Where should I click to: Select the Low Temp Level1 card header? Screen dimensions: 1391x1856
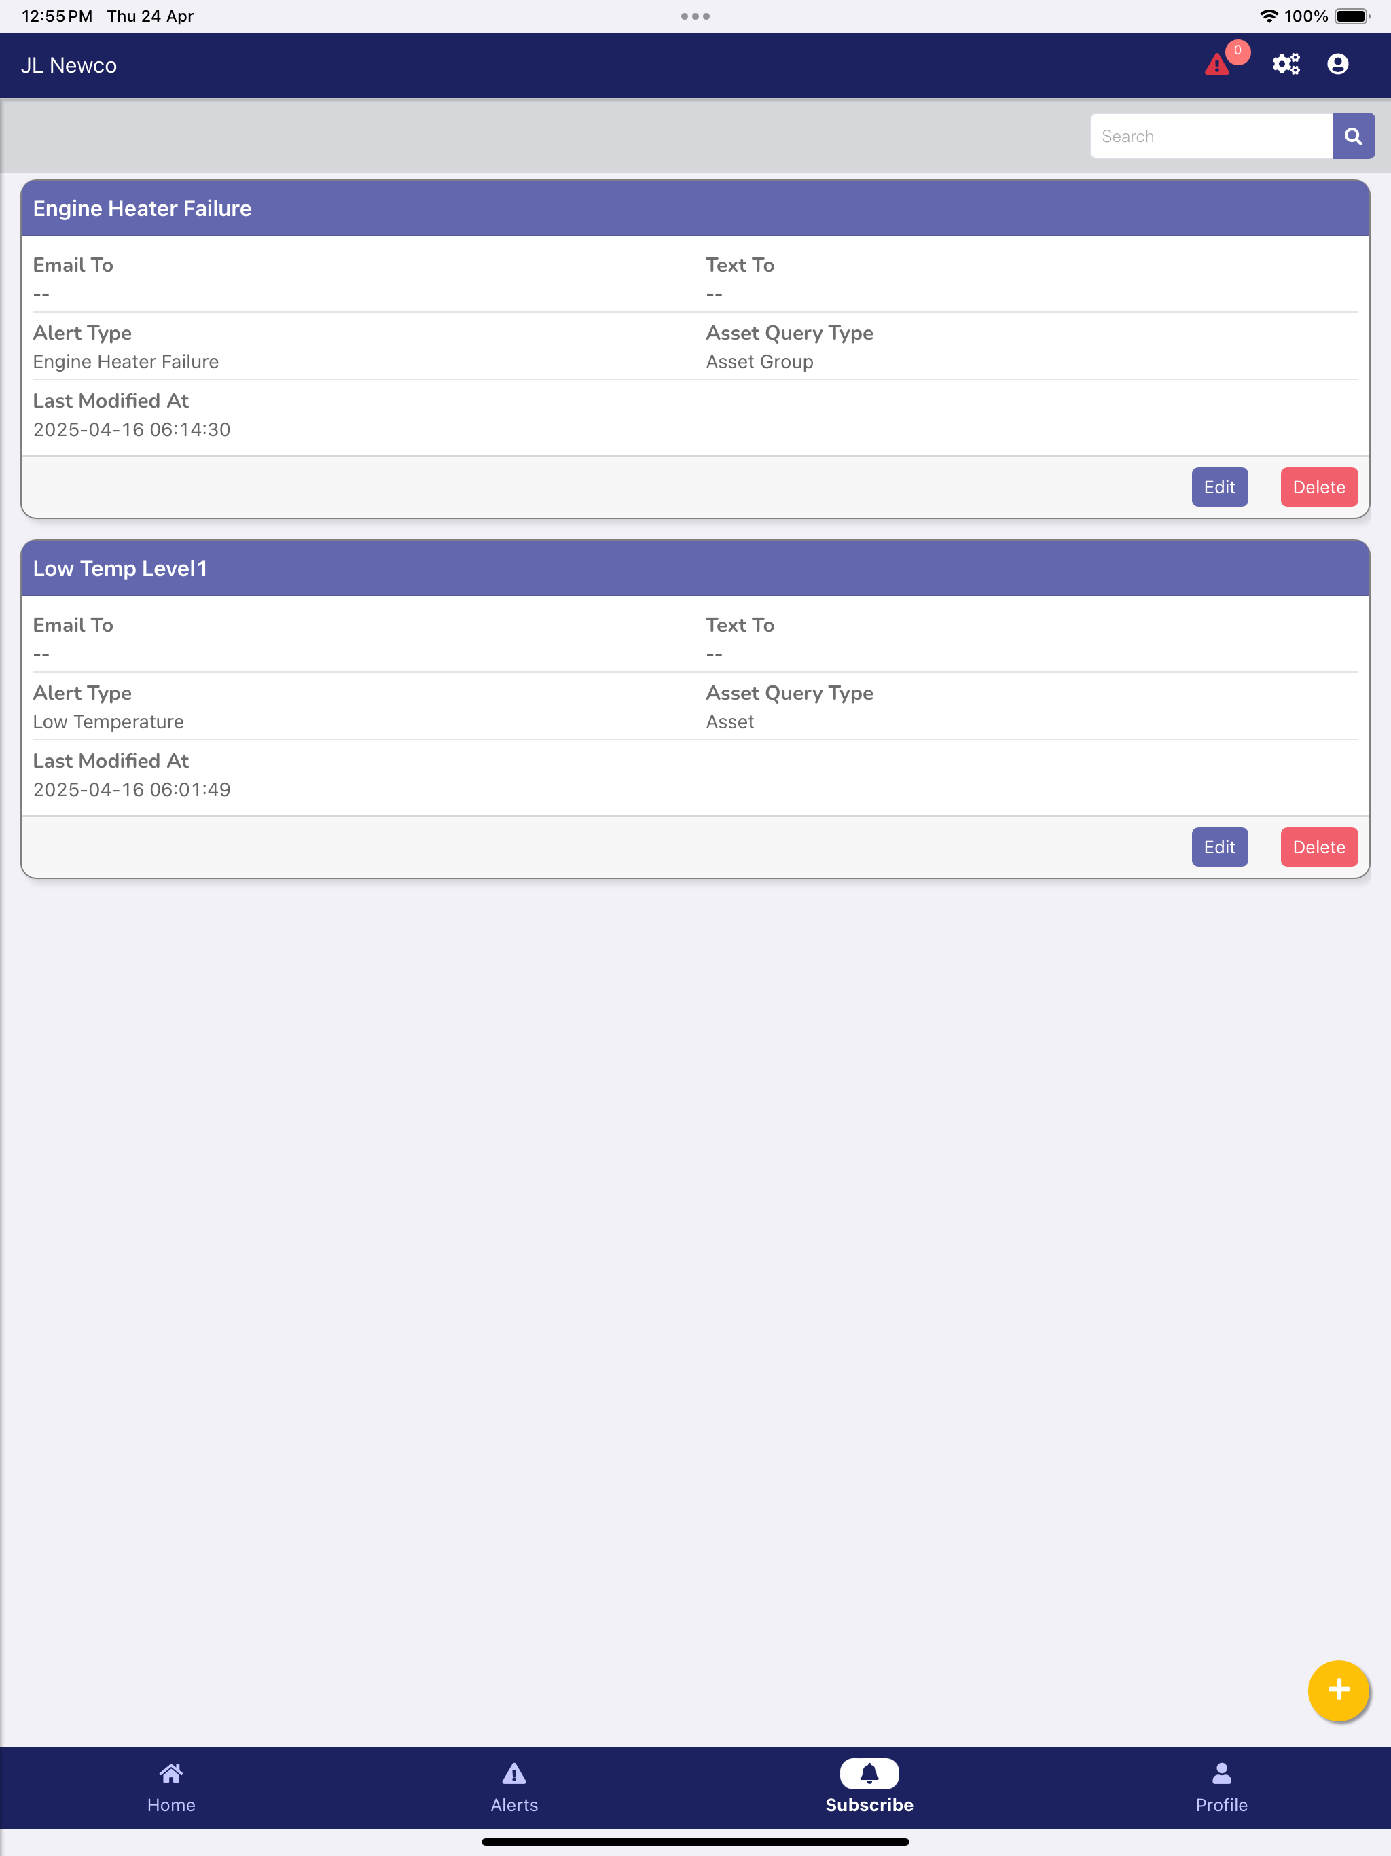[x=695, y=568]
